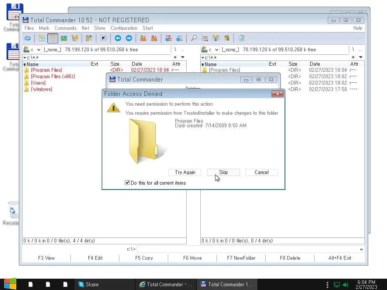Click the branch view toolbar icon

coord(89,38)
